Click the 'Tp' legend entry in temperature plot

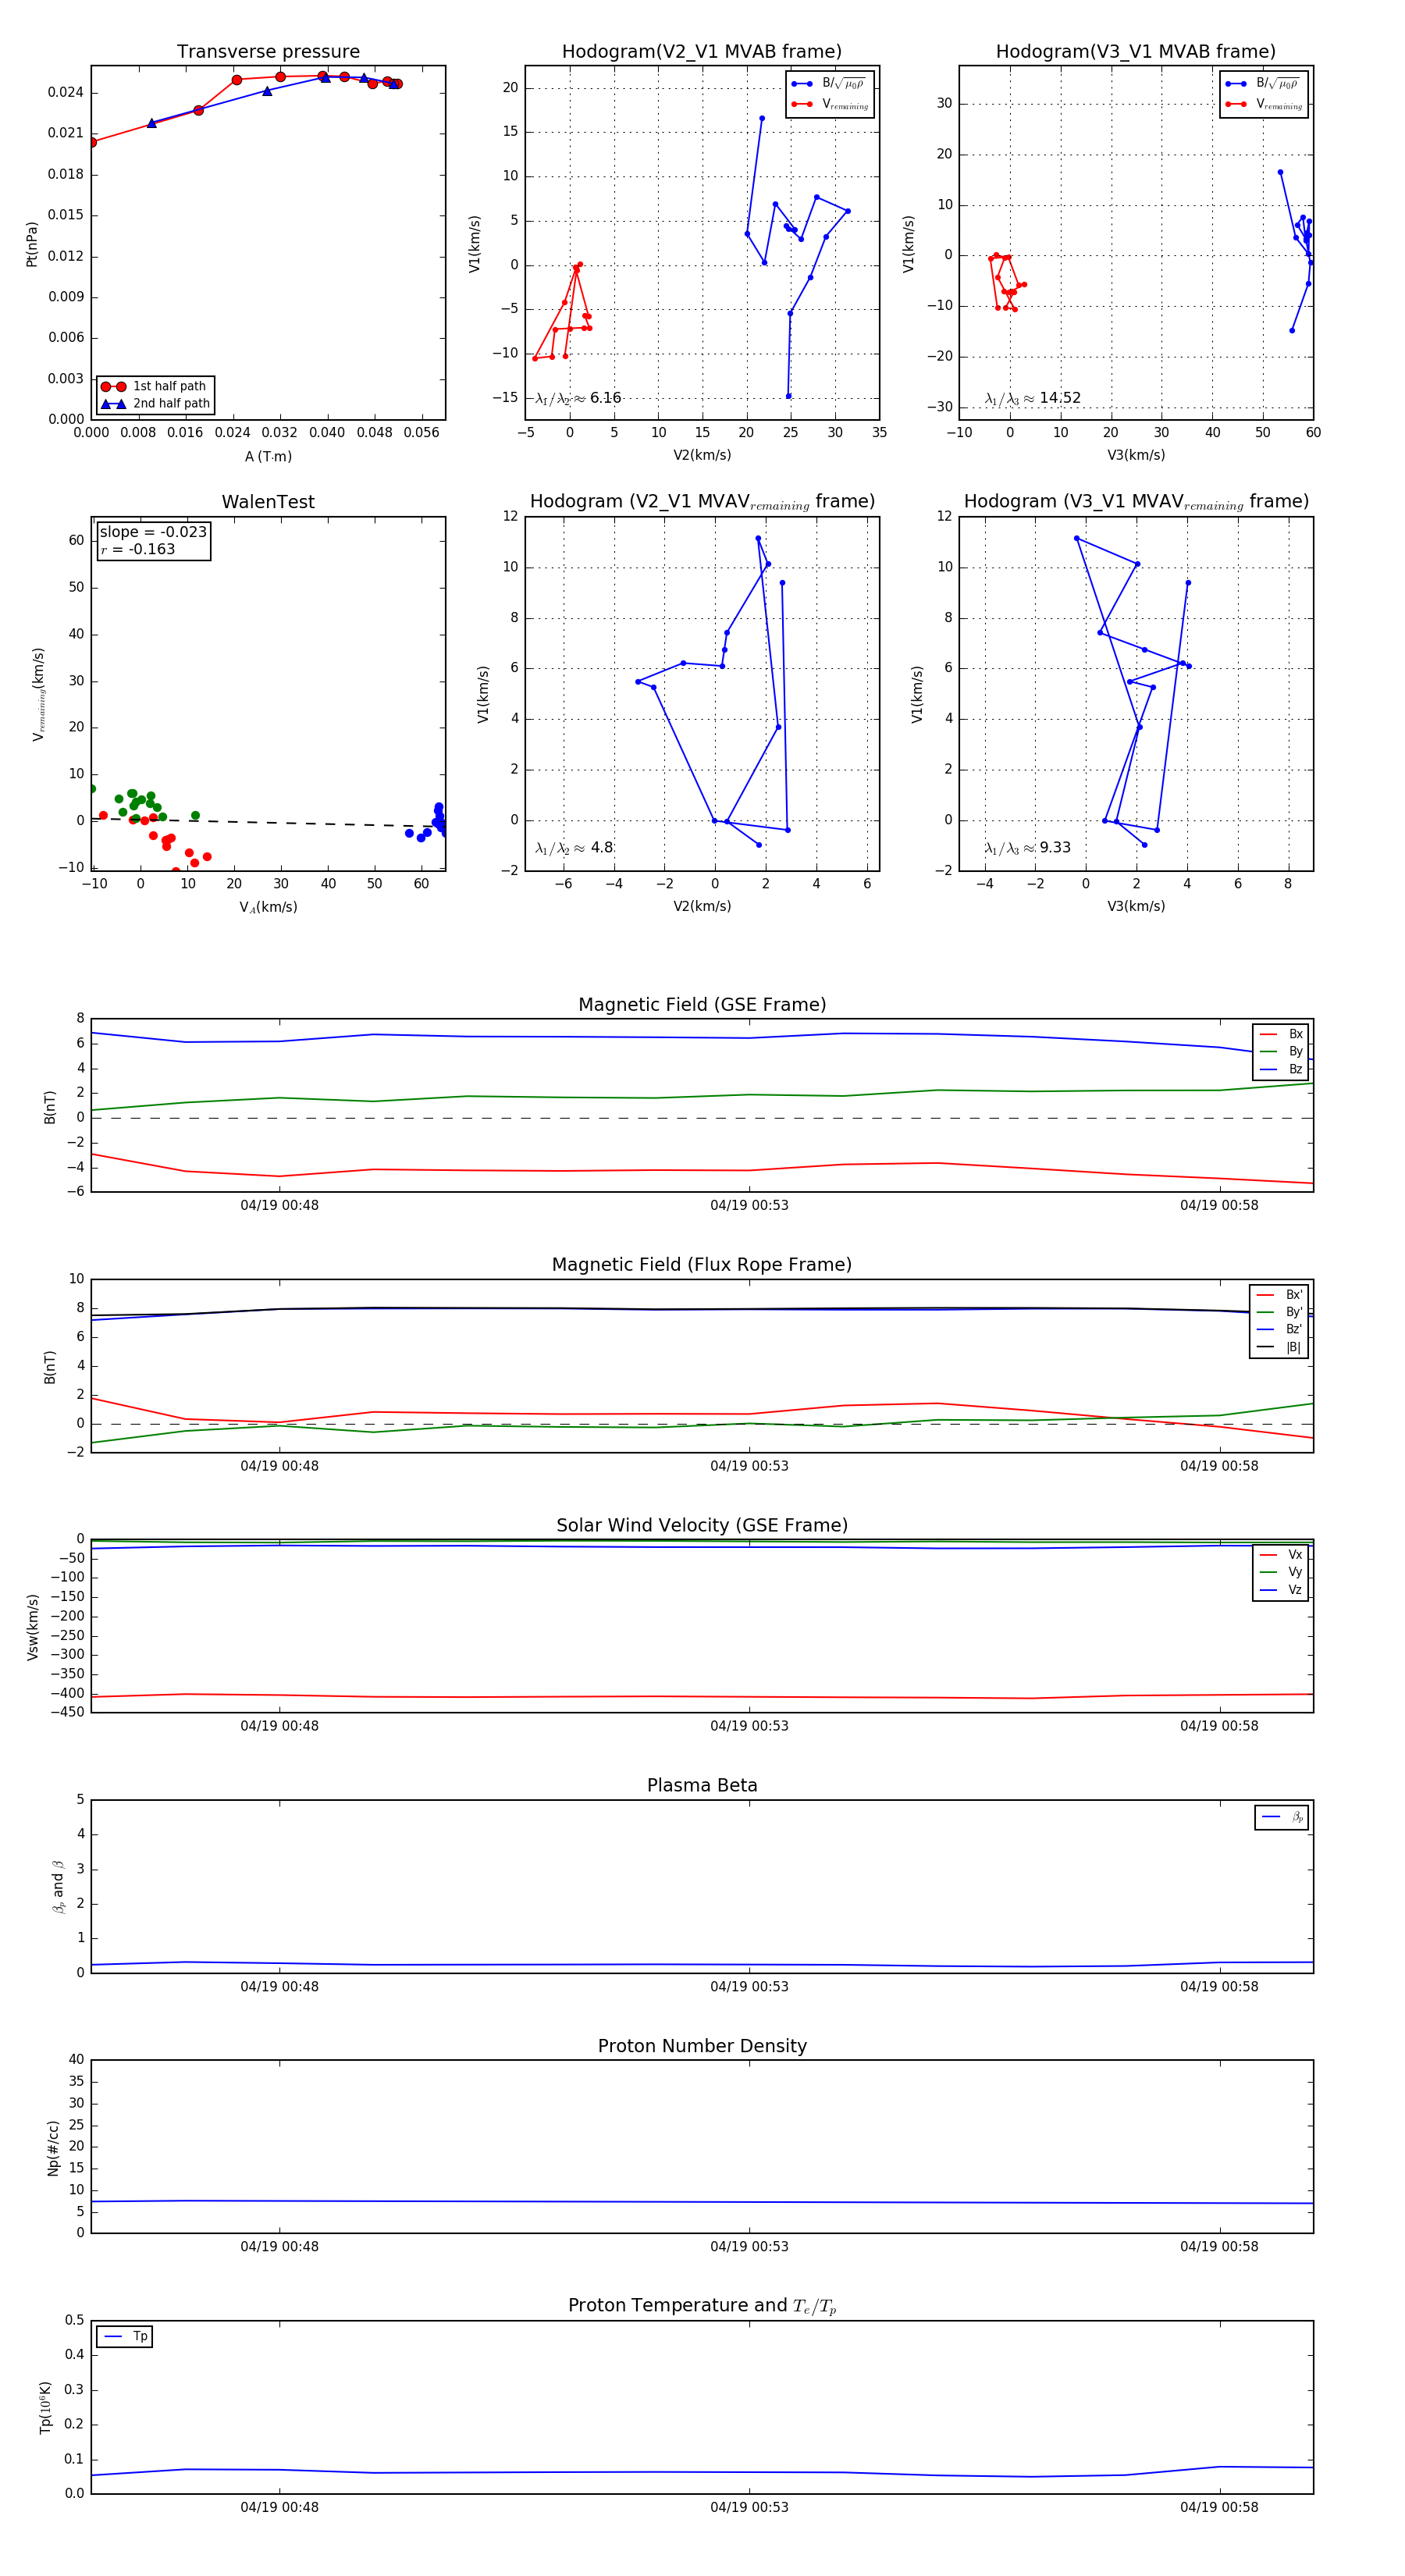125,2337
